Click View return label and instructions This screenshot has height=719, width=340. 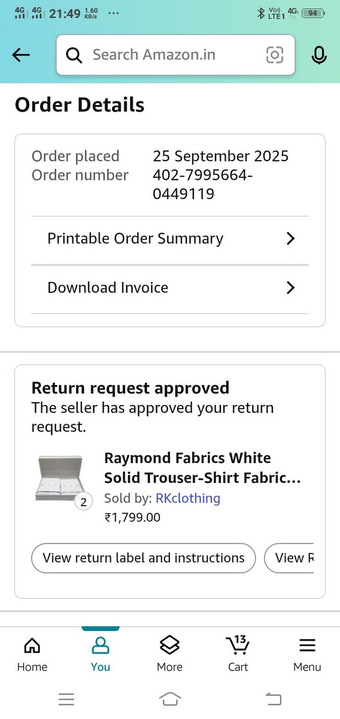144,558
